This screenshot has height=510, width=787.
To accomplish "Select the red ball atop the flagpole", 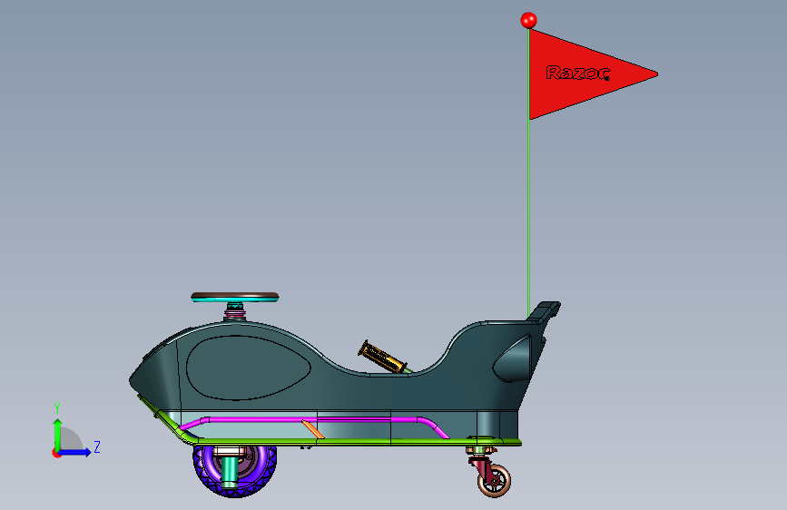I will [x=528, y=20].
